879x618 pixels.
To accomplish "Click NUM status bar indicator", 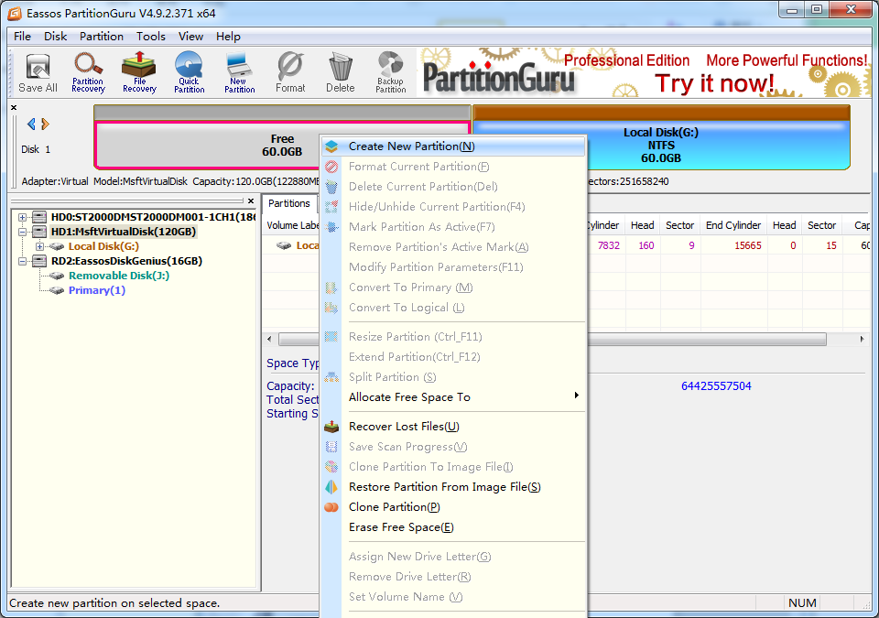I will pyautogui.click(x=802, y=602).
